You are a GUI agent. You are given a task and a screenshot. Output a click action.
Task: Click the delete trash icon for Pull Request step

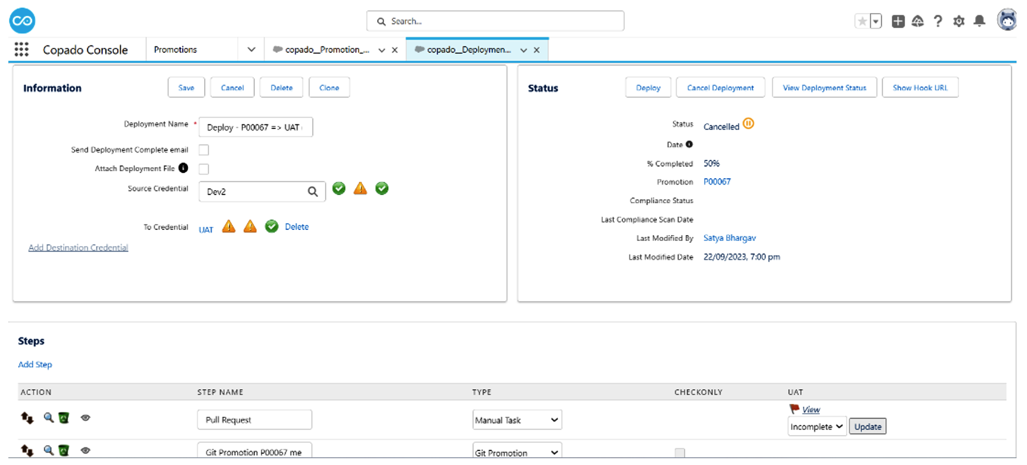click(x=64, y=418)
